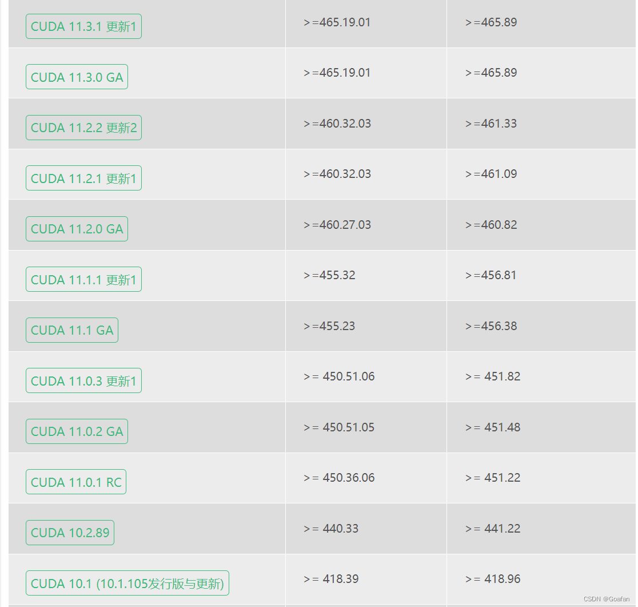Select the CUDA 11.2.0 GA link

(x=77, y=229)
